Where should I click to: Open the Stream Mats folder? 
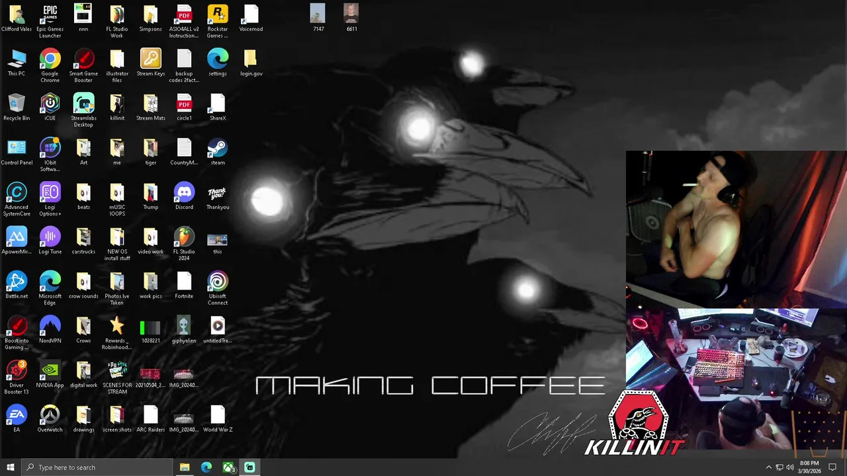pos(150,107)
